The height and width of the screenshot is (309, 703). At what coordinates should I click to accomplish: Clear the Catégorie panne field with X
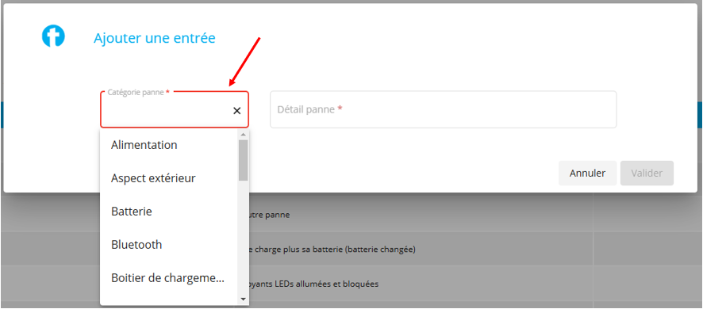coord(236,111)
